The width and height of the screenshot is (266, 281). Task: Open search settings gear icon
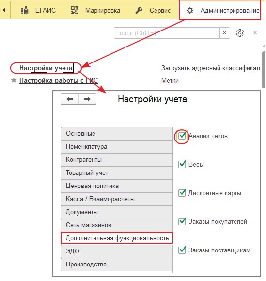(240, 33)
